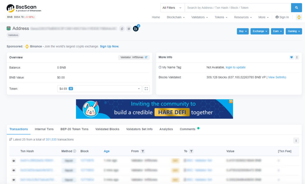
Task: View the Analytics tab
Action: coord(166,129)
